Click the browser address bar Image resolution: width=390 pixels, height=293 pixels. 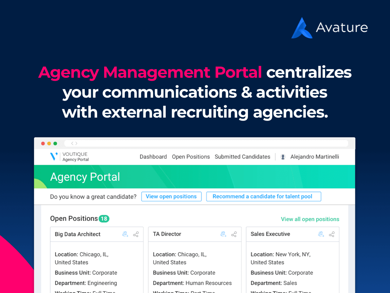pyautogui.click(x=206, y=143)
